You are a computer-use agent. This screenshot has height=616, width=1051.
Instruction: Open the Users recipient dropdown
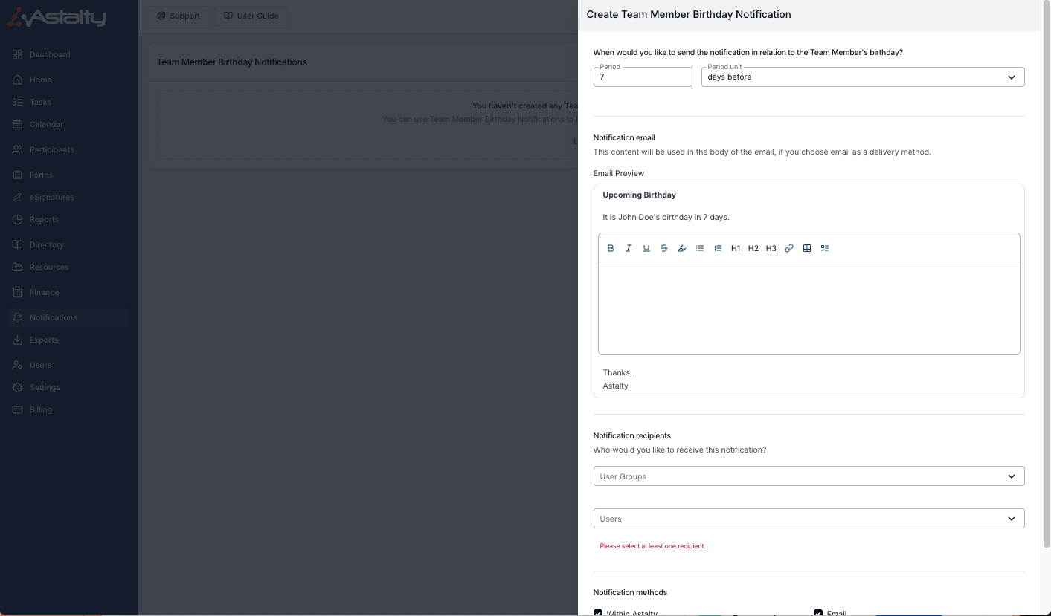pos(809,519)
